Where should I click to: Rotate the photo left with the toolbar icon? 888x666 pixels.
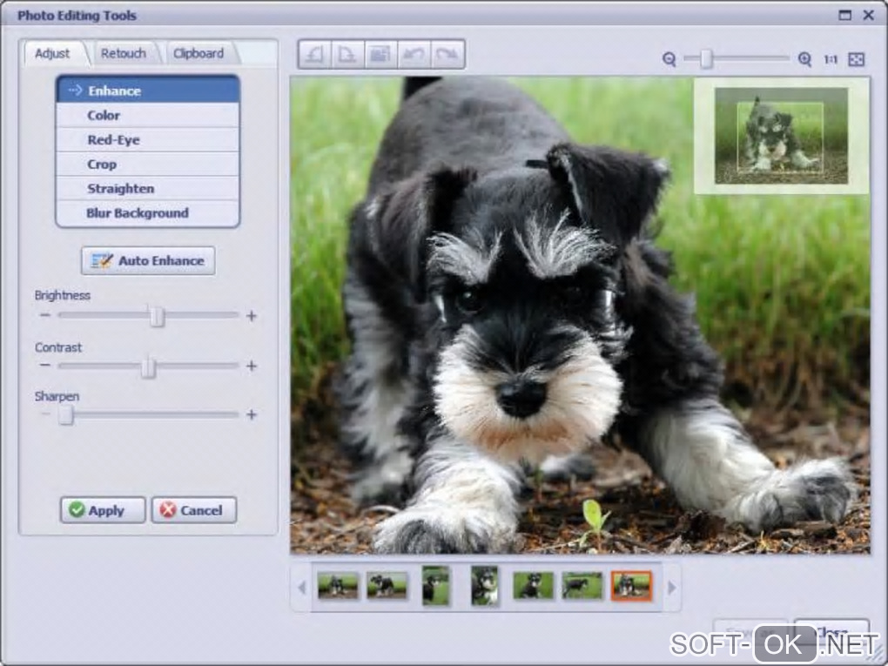point(315,54)
